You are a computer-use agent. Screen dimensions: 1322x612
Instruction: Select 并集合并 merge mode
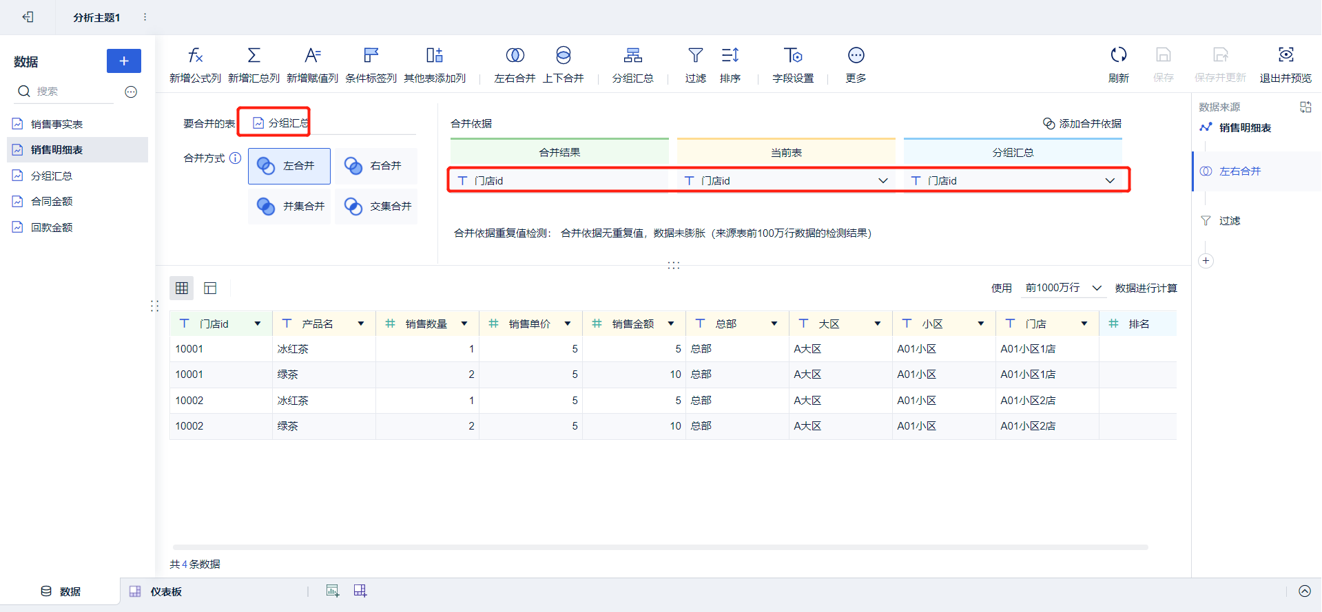(x=289, y=206)
